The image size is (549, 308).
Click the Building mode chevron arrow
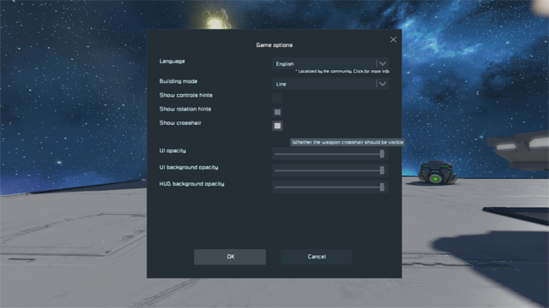[x=383, y=84]
